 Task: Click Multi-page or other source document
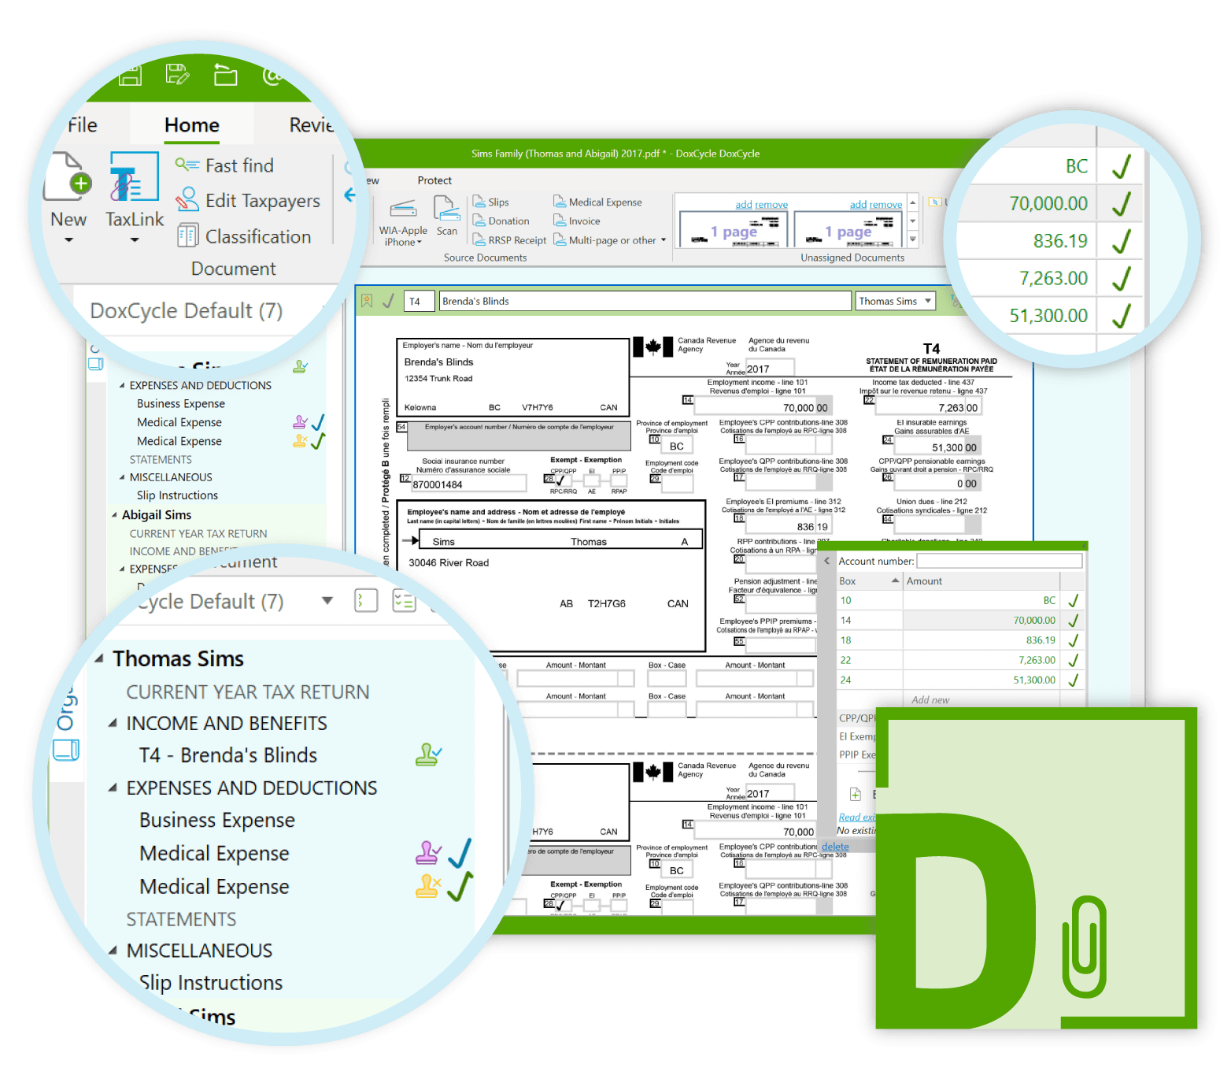pos(604,240)
